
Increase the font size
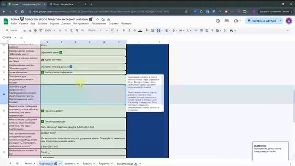pos(118,30)
